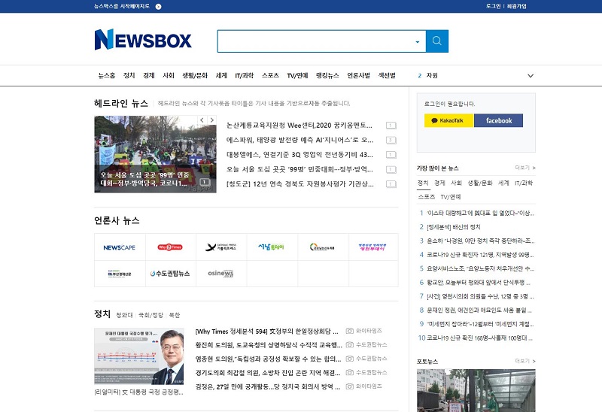Click the NEWSBOX logo
This screenshot has width=602, height=412.
[143, 40]
